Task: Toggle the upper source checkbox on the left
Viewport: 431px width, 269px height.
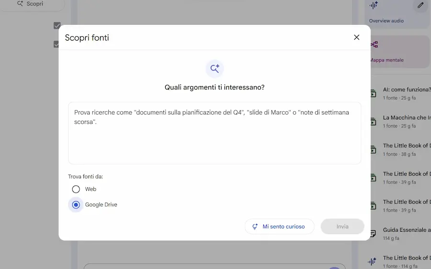Action: tap(57, 25)
